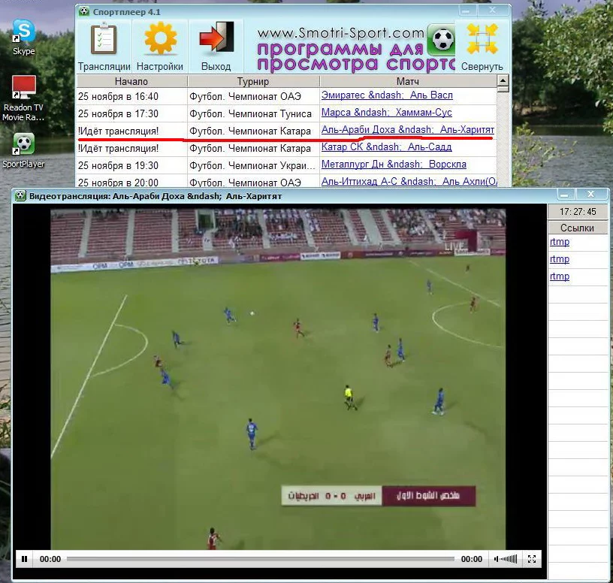Click the Видеотрансляция window title icon
613x583 pixels.
pyautogui.click(x=20, y=196)
